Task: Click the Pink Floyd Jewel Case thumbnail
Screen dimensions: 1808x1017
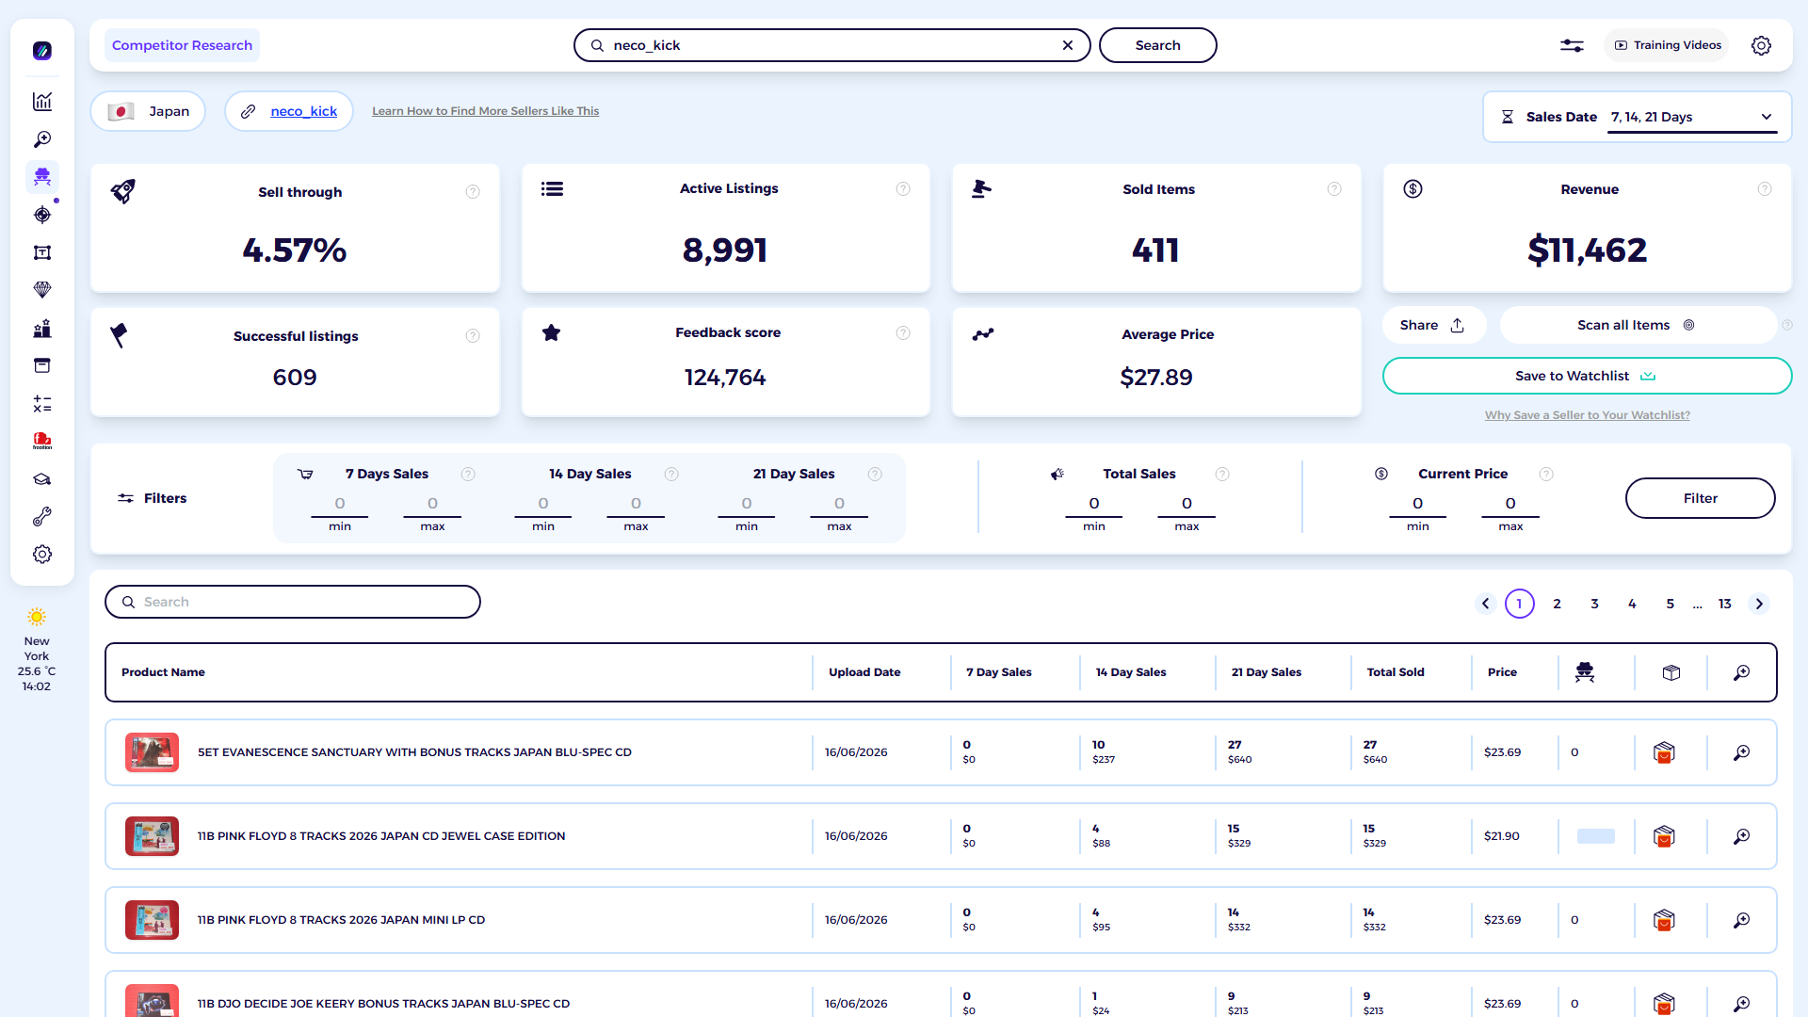Action: [x=152, y=836]
